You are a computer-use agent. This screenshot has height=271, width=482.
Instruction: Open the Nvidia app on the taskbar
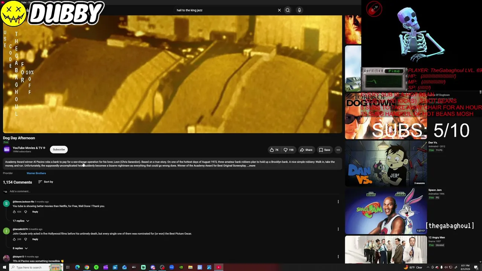(181, 267)
